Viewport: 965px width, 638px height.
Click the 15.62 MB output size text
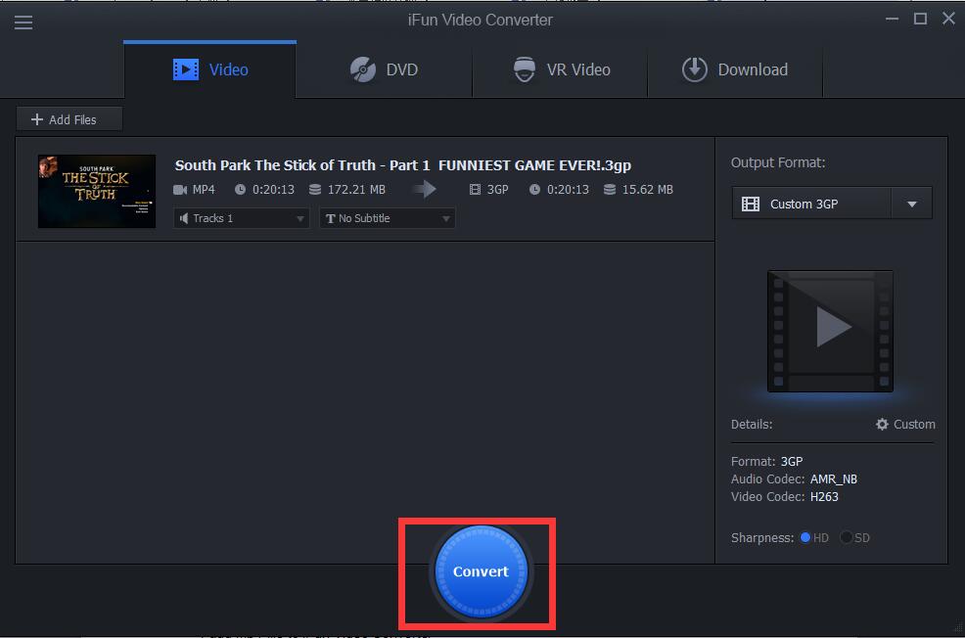[648, 190]
